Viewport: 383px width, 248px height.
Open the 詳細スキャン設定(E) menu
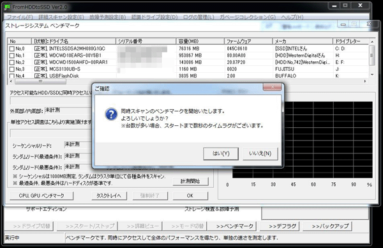pos(61,17)
